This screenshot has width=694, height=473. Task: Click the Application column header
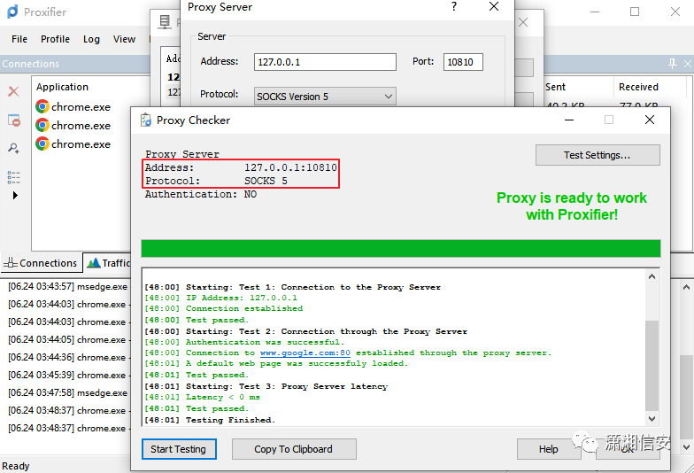pyautogui.click(x=62, y=87)
